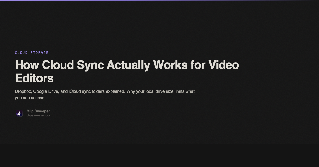This screenshot has width=319, height=167.
Task: Click the Clip Sweeper broom logo icon
Action: click(19, 113)
